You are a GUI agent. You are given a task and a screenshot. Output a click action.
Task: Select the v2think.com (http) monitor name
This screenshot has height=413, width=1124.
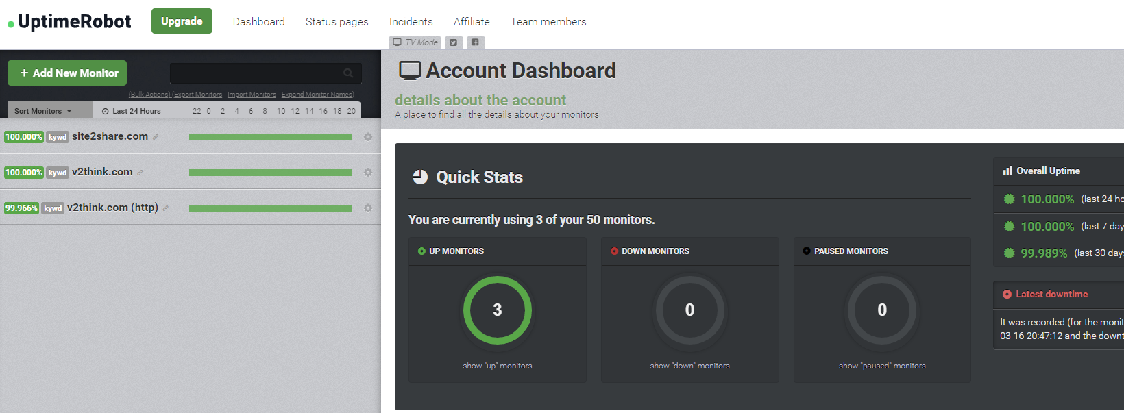pyautogui.click(x=112, y=208)
